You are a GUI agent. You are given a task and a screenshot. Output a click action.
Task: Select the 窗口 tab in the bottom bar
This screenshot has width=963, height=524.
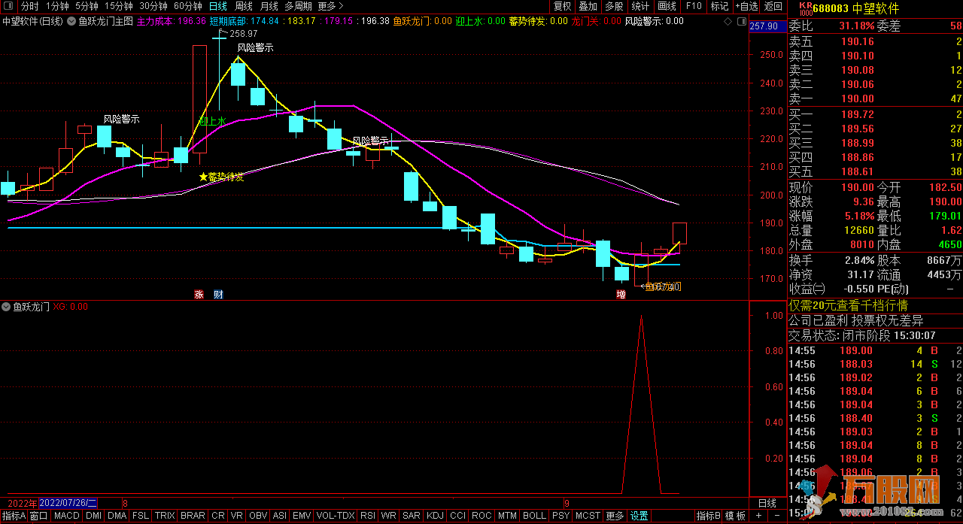39,516
